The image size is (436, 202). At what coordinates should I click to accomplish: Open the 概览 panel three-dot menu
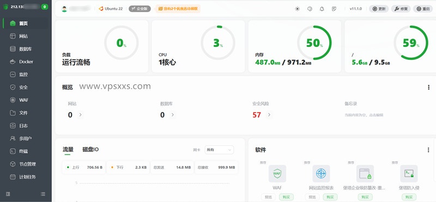point(428,87)
